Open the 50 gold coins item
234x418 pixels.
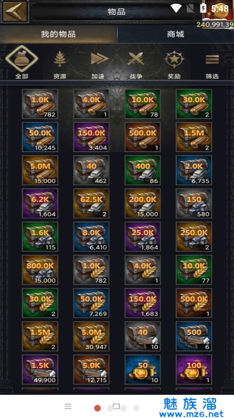tap(143, 369)
